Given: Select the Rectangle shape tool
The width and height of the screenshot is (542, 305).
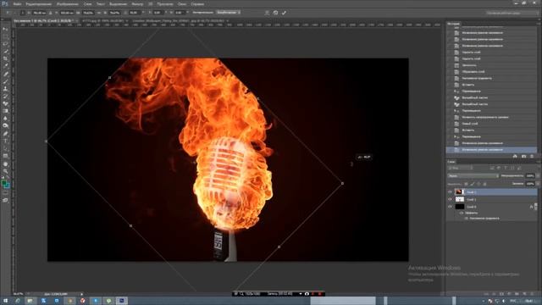Looking at the screenshot, I should [5, 156].
